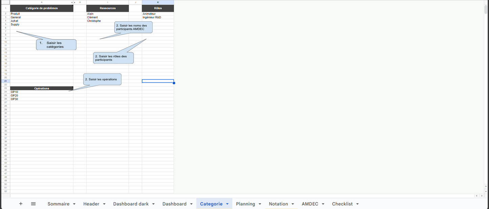Switch to the Dashboard dark tab
The width and height of the screenshot is (489, 209).
coord(131,204)
